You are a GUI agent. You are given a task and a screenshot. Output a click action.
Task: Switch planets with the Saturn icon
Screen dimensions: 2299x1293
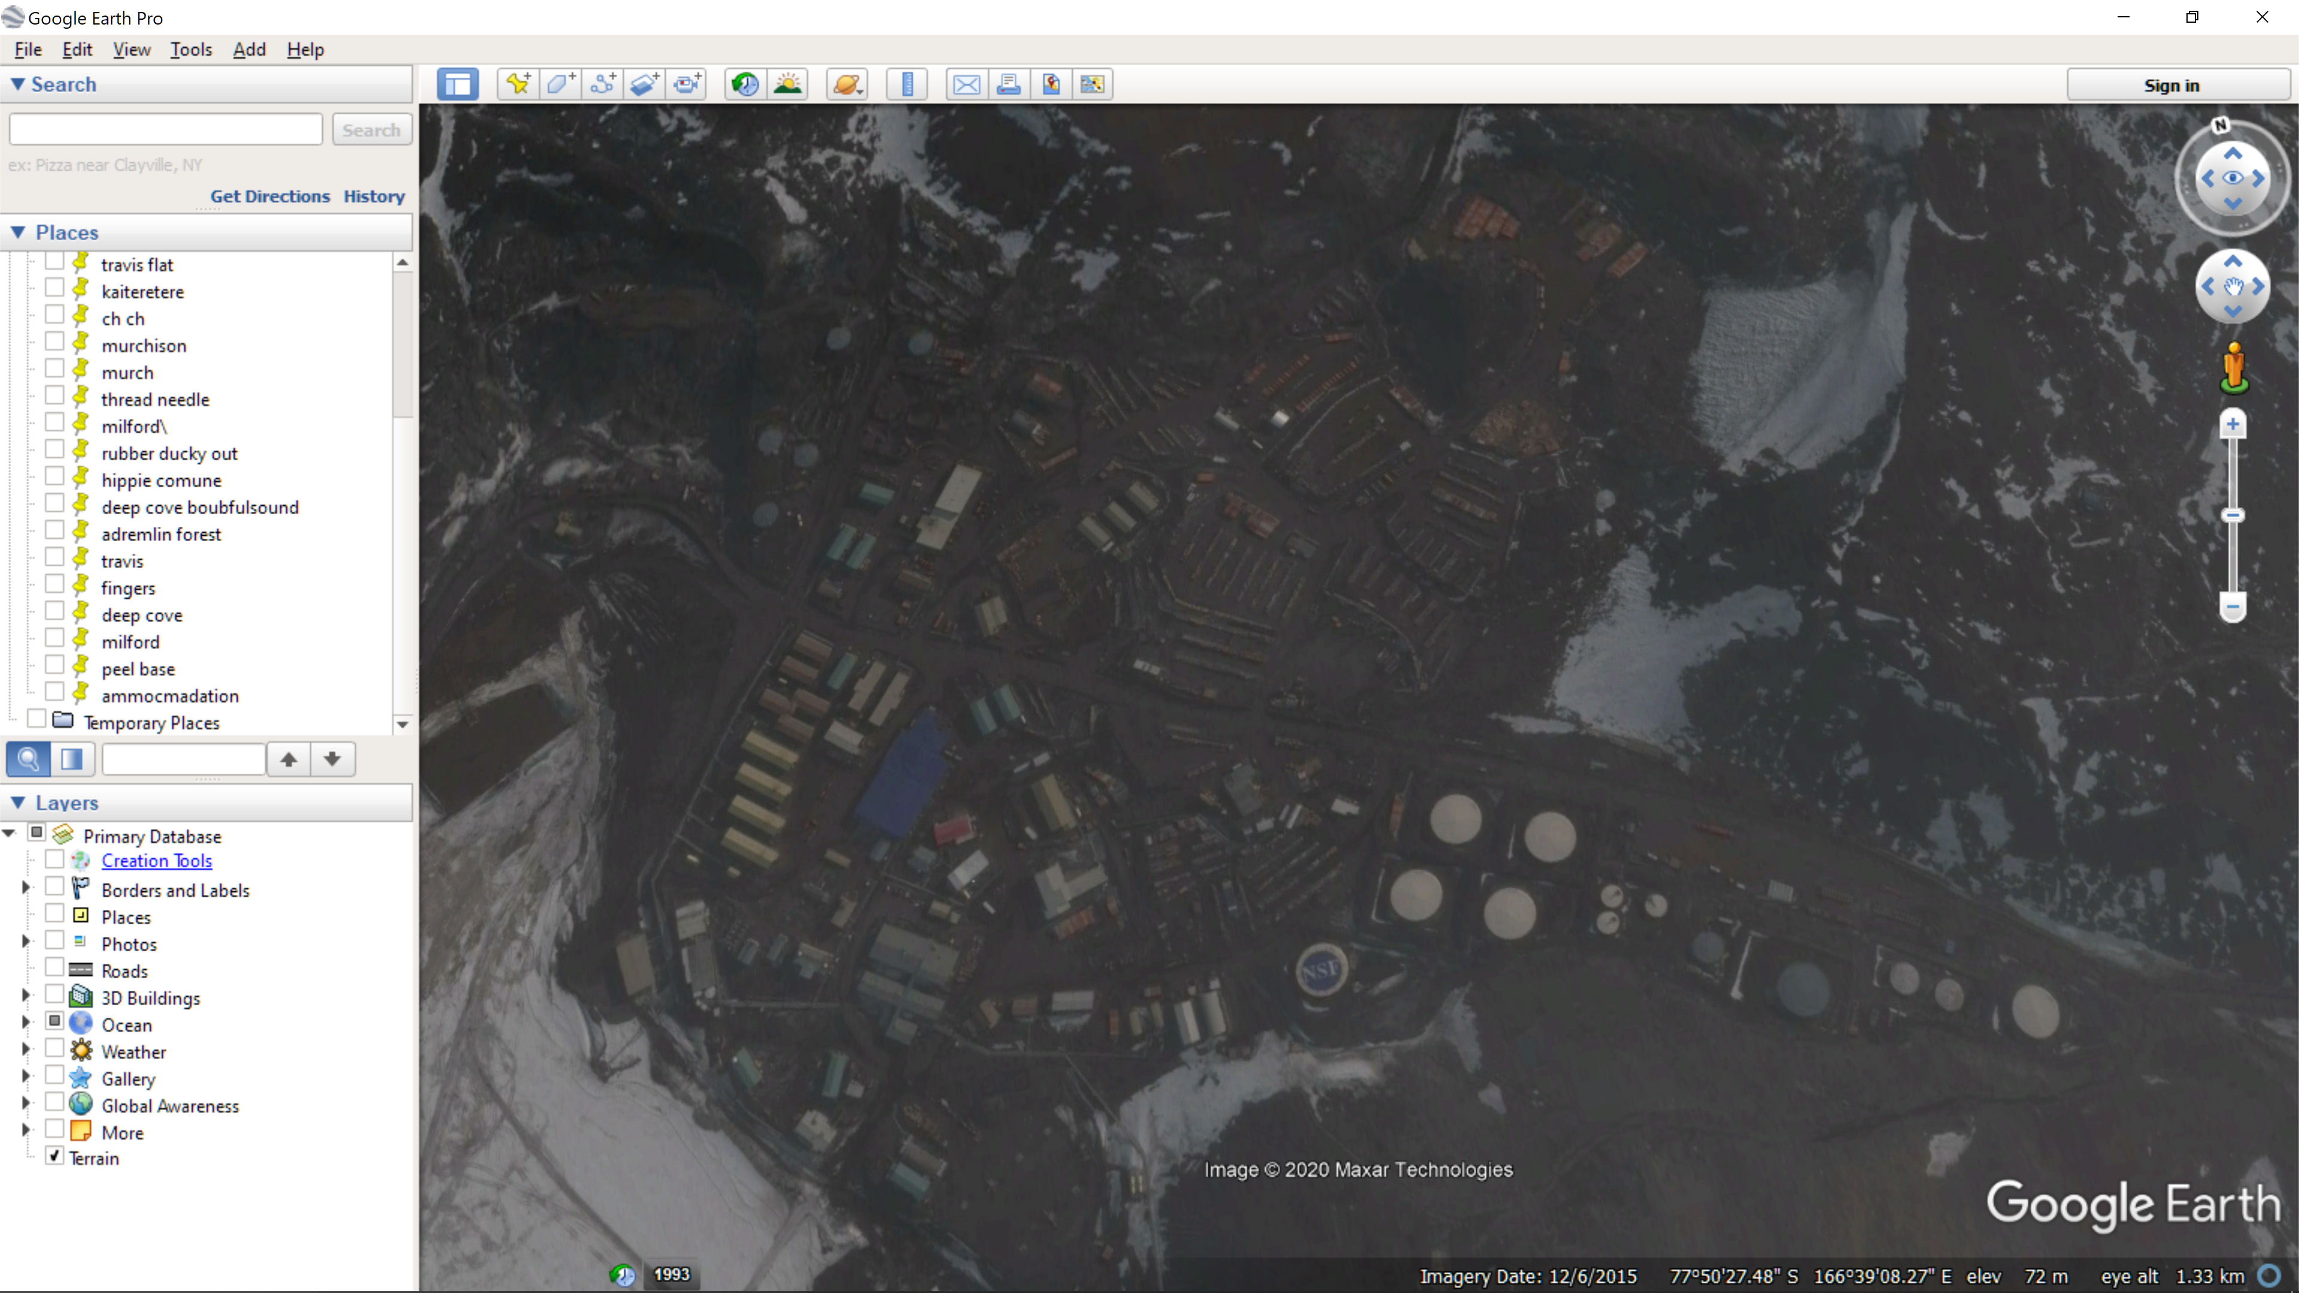(x=847, y=85)
